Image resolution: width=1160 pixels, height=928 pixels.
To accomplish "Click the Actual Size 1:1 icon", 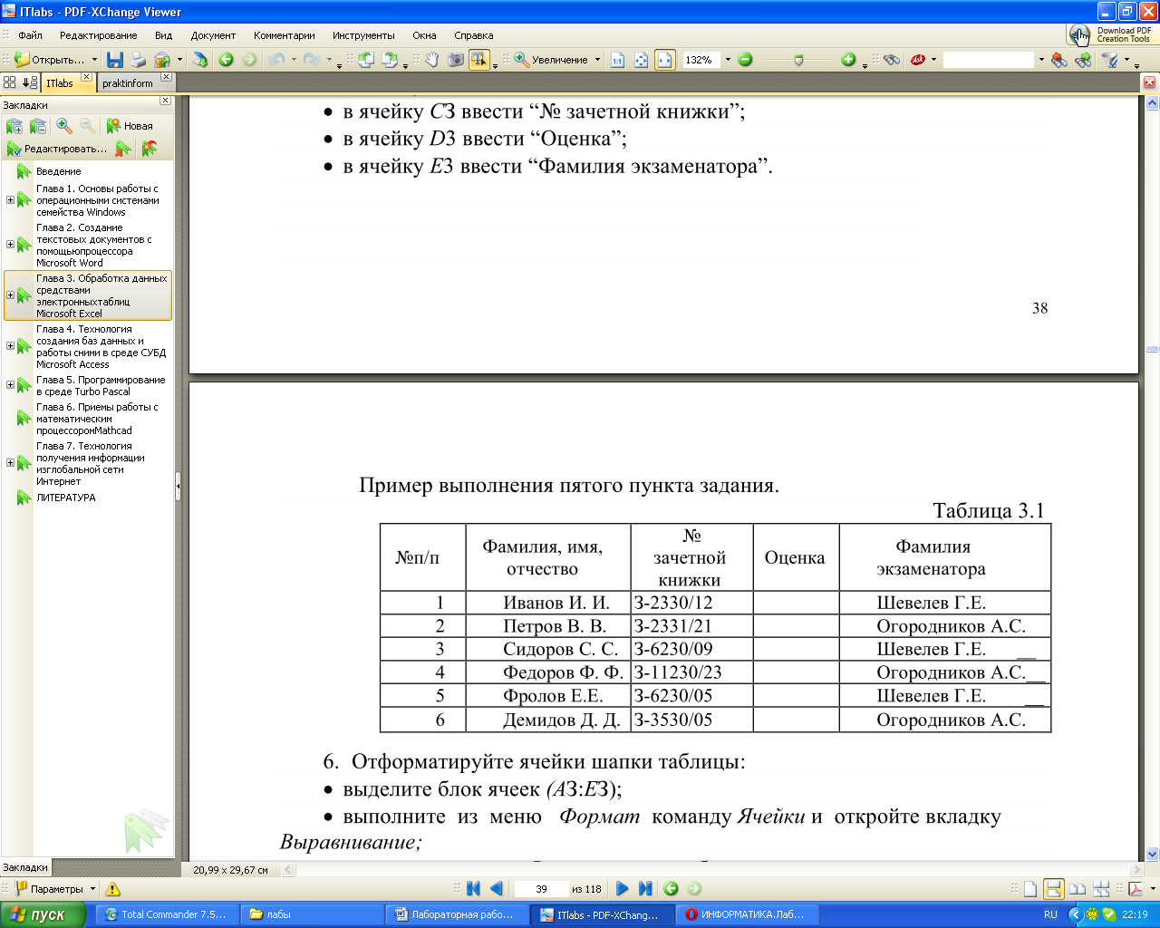I will point(618,60).
